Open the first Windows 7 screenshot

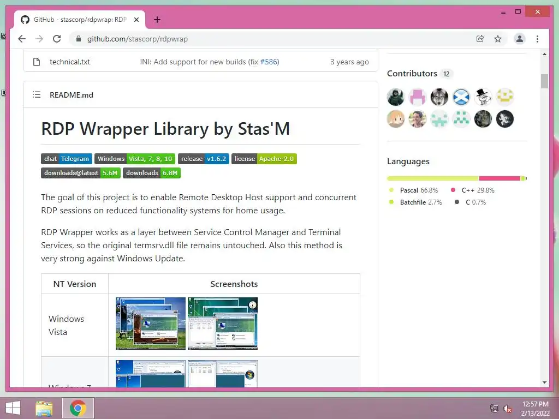point(151,373)
